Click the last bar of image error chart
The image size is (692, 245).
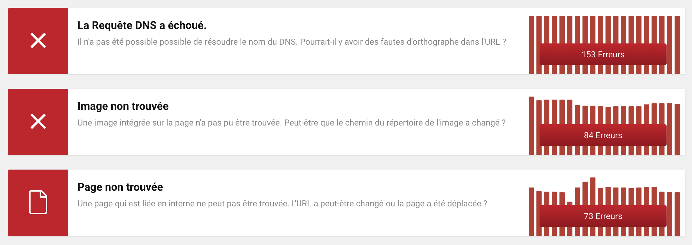coord(677,129)
